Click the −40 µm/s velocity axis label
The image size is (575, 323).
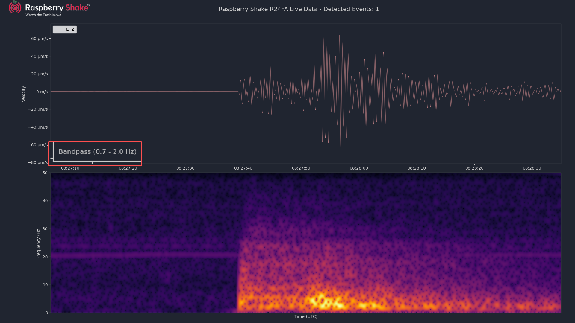pos(38,127)
